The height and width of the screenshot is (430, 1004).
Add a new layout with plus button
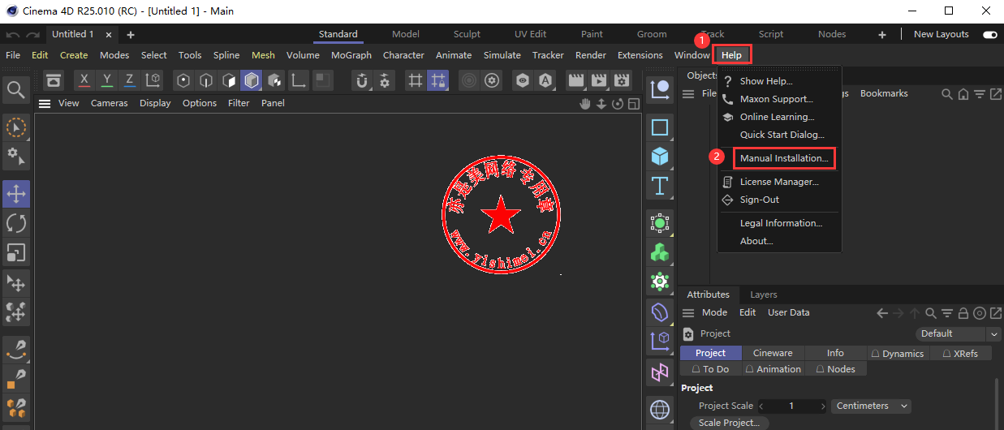click(x=882, y=34)
